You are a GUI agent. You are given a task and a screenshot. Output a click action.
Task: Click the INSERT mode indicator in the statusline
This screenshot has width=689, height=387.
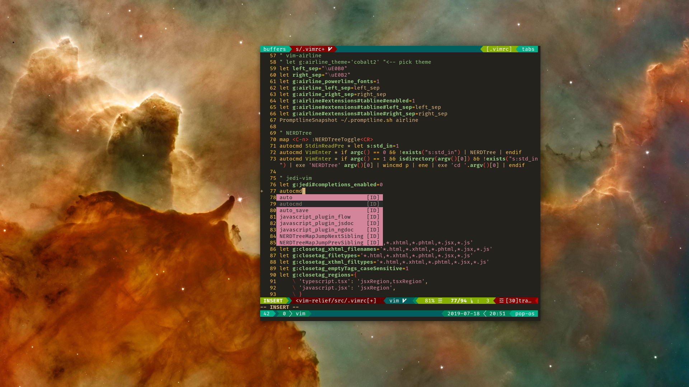tap(273, 301)
